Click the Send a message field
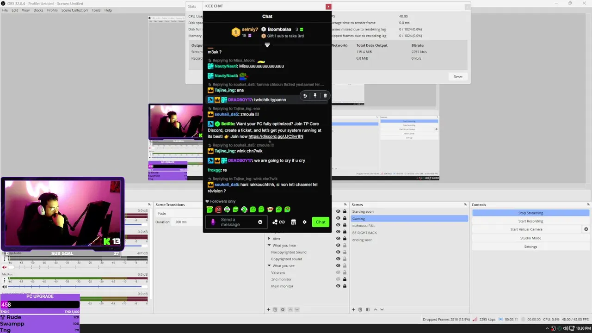The height and width of the screenshot is (333, 592). pos(237,222)
